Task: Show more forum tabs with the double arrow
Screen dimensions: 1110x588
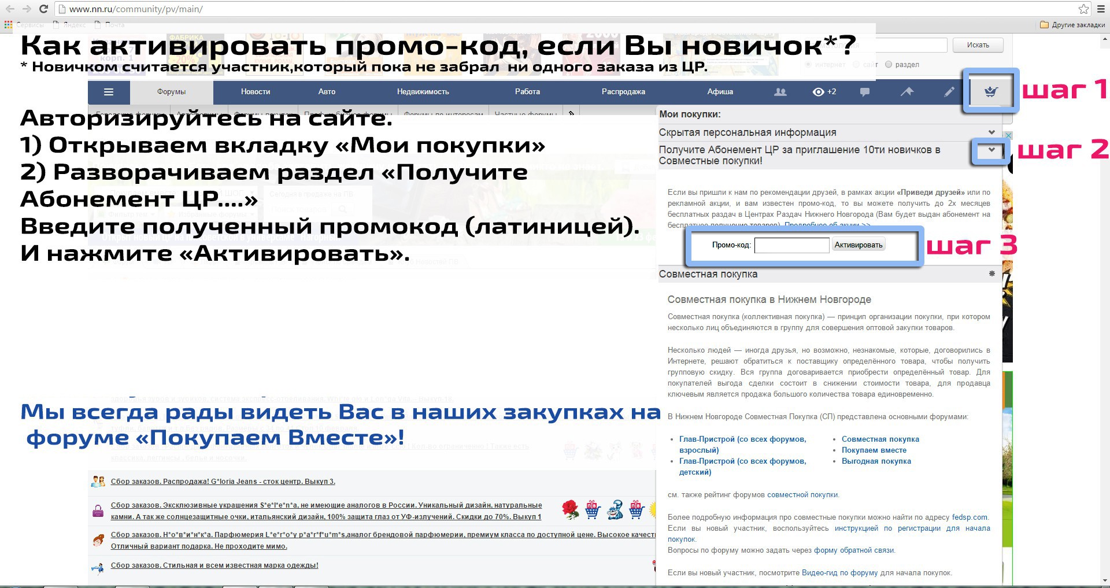Action: [571, 113]
